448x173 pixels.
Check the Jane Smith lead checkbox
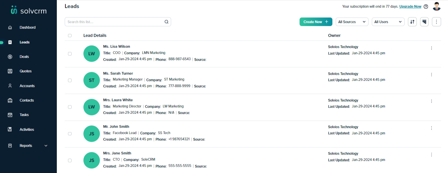coord(70,161)
